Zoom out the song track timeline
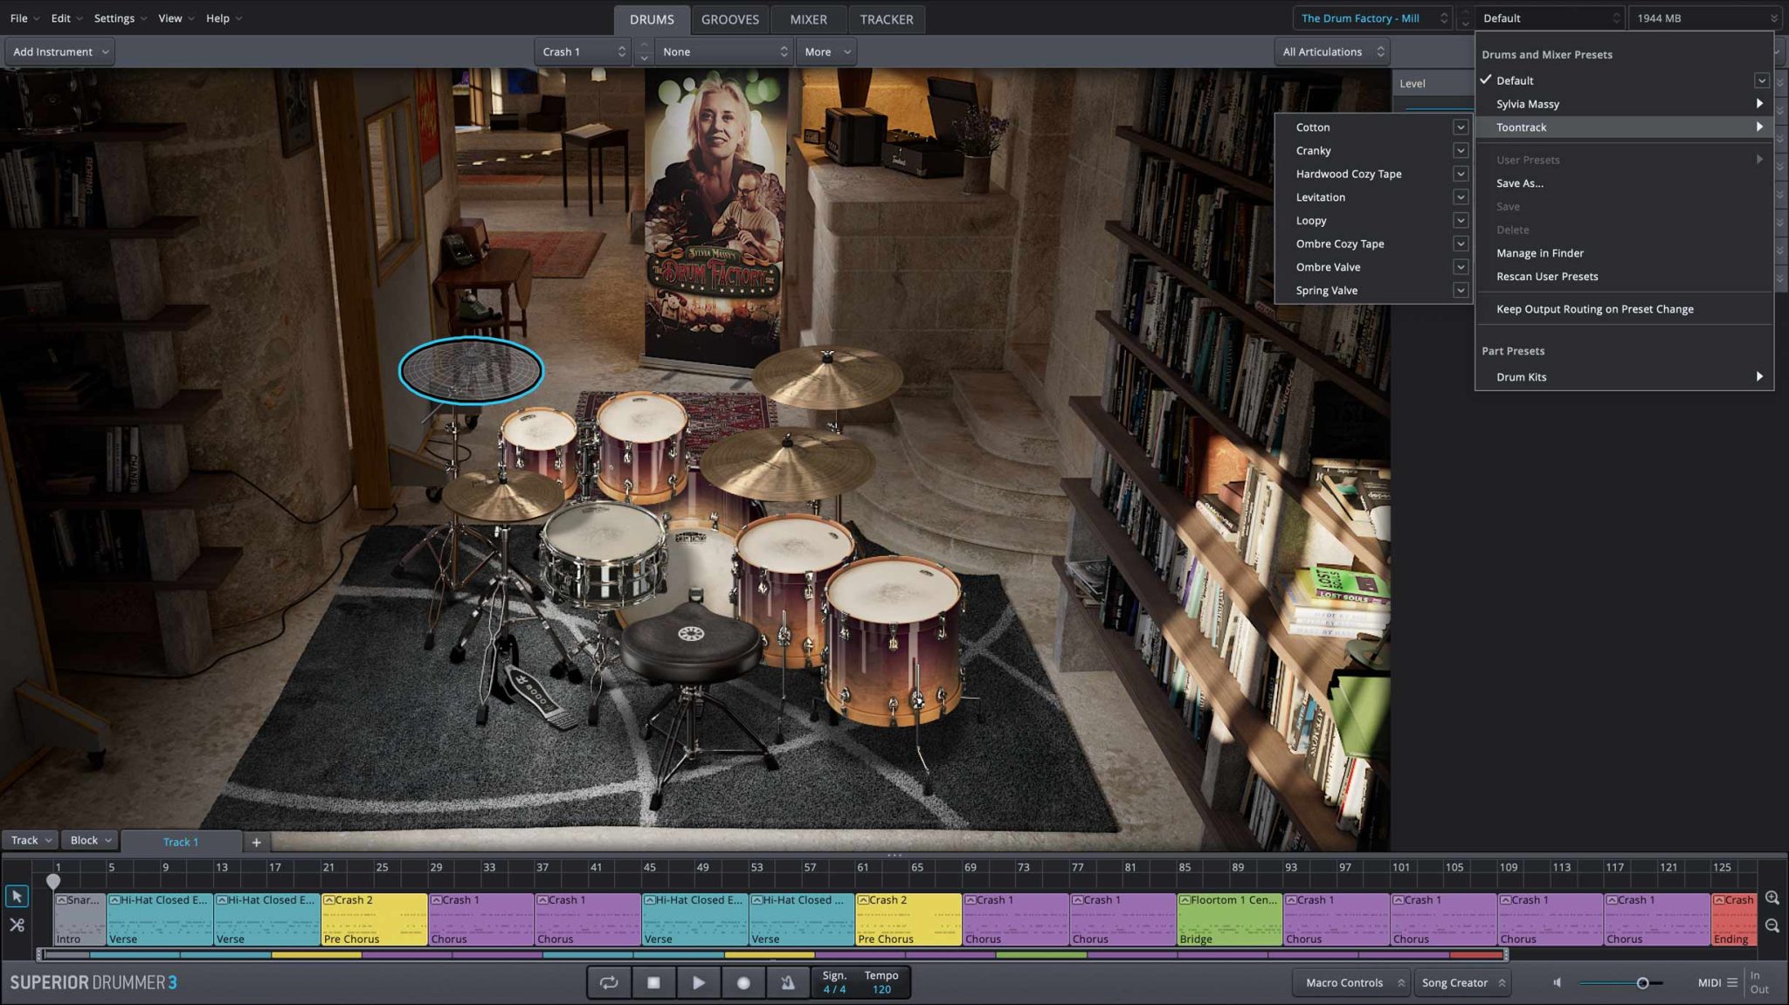The height and width of the screenshot is (1005, 1789). click(x=1772, y=926)
